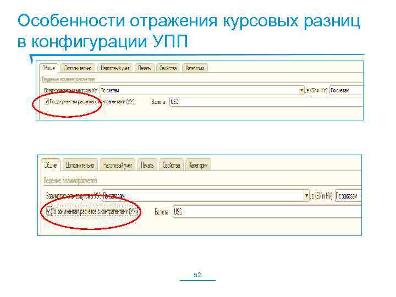Click the БУ и НУ field showing 'По заказам'

(348, 196)
